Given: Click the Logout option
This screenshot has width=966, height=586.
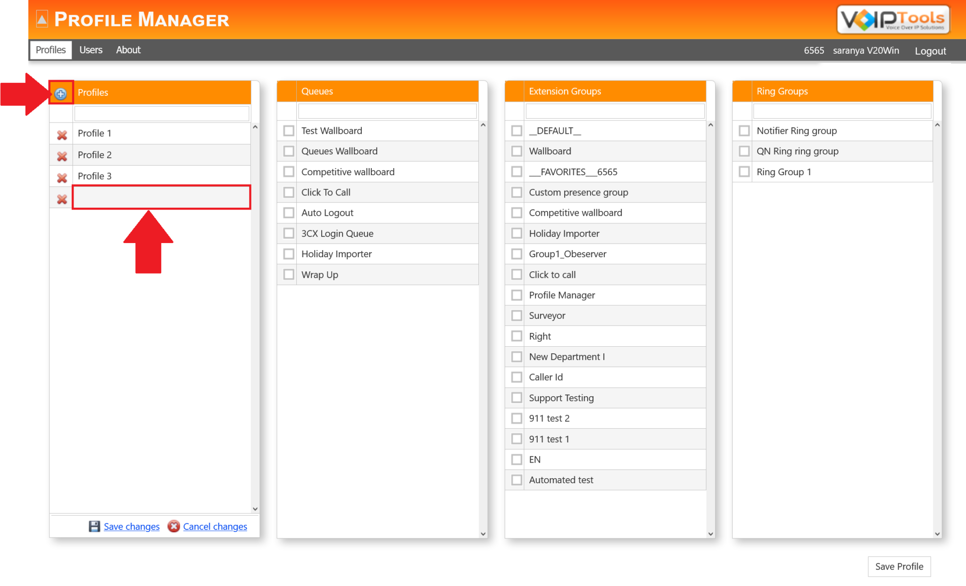Looking at the screenshot, I should tap(930, 50).
